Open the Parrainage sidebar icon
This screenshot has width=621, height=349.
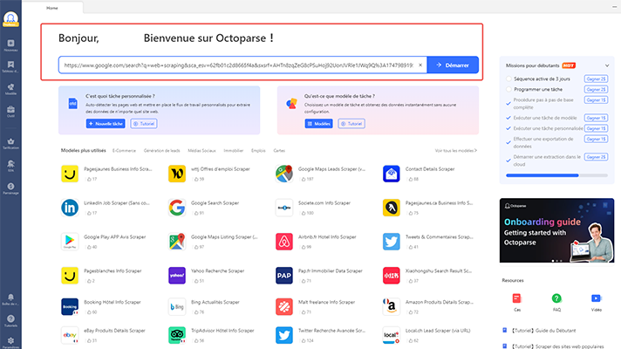point(10,186)
